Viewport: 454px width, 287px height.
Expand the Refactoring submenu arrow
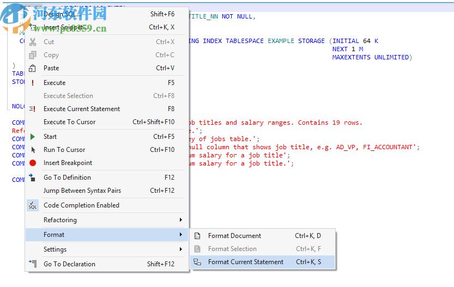click(x=181, y=220)
